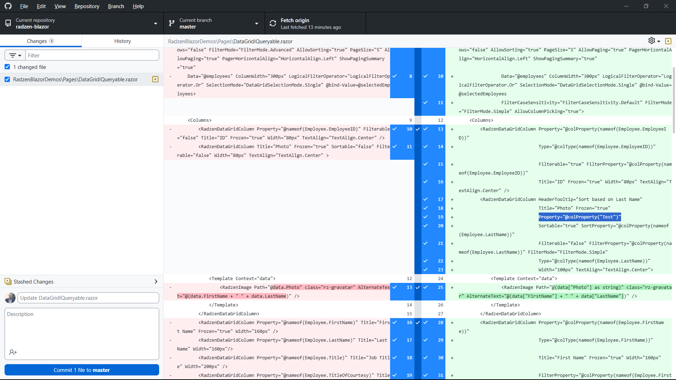The image size is (676, 380).
Task: Click the add co-author icon in description box
Action: click(13, 352)
